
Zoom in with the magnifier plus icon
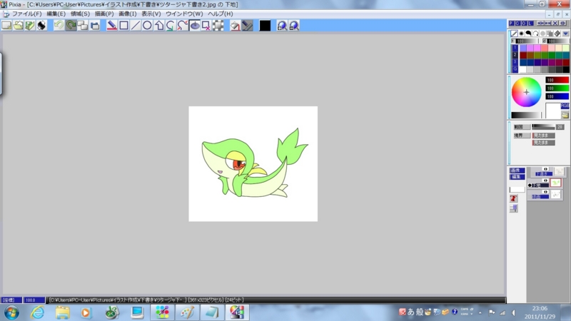282,25
